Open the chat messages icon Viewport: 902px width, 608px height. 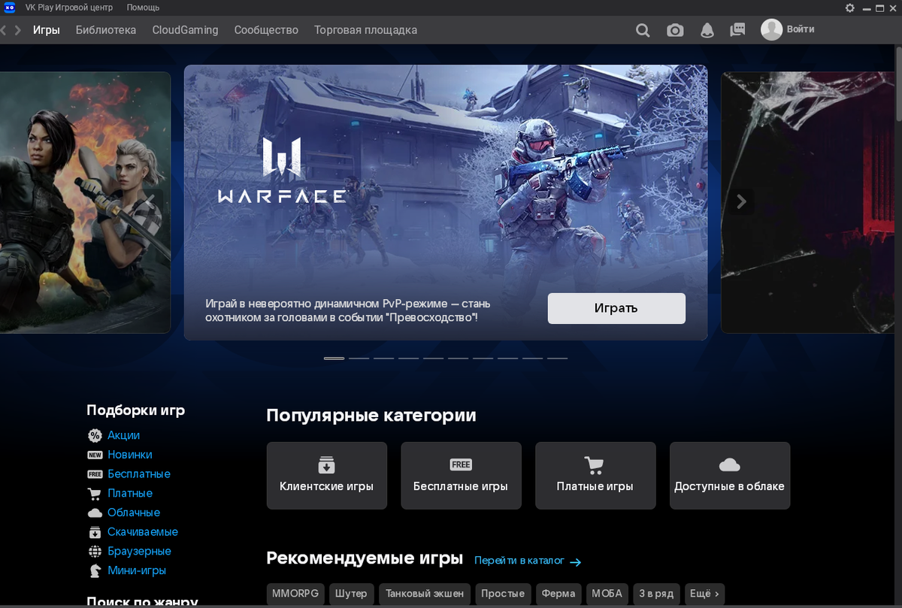point(737,30)
